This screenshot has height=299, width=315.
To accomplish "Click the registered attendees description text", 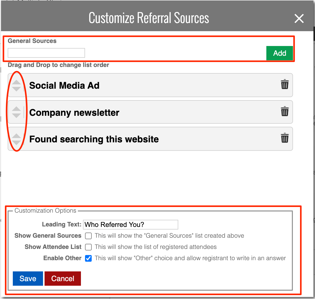I will pos(156,247).
